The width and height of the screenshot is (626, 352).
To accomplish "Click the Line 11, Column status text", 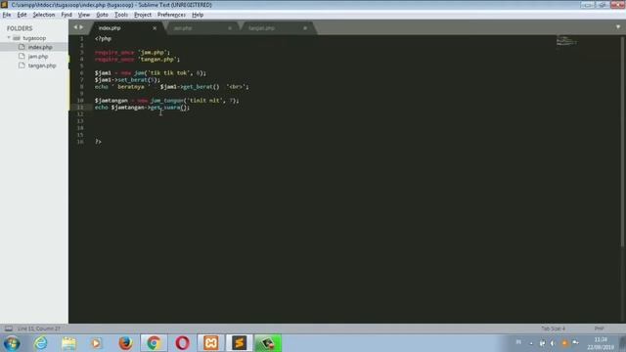I will coord(39,329).
